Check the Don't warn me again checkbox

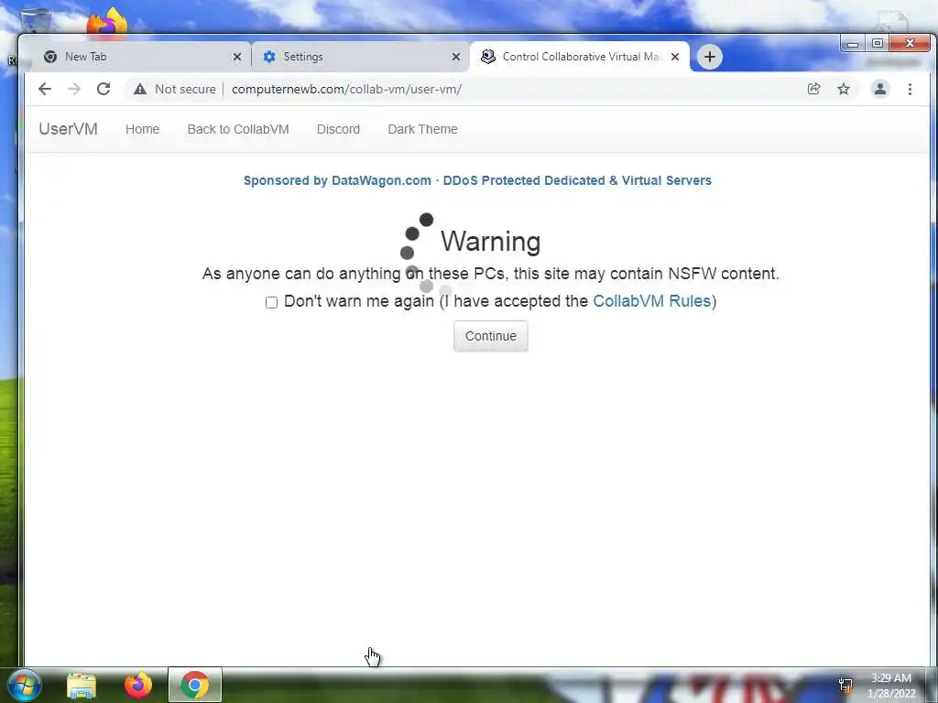pos(271,302)
